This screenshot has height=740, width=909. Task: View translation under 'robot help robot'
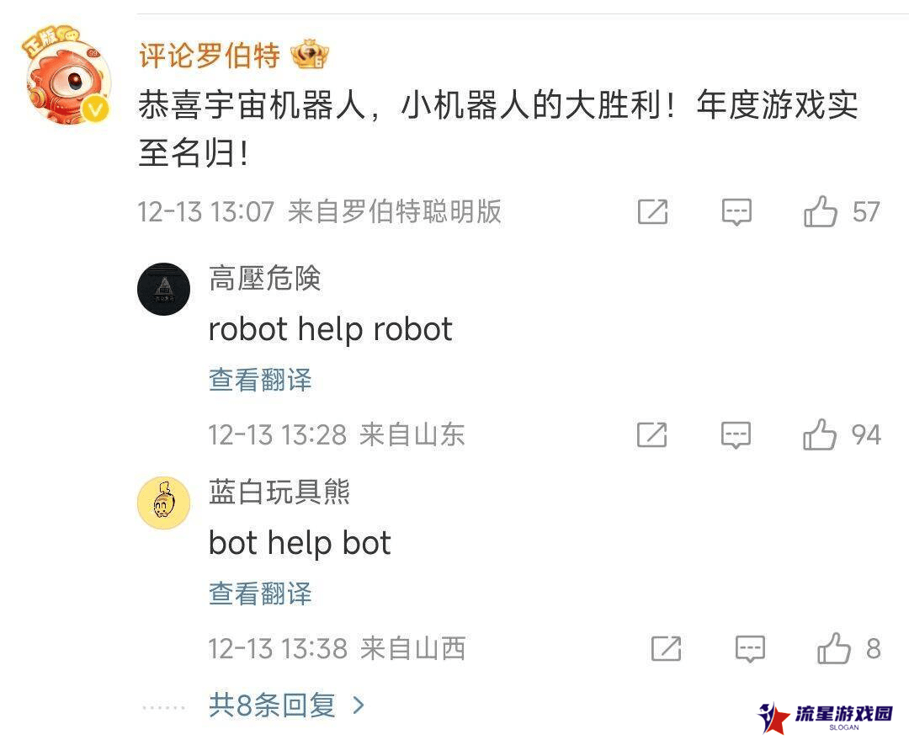point(260,380)
